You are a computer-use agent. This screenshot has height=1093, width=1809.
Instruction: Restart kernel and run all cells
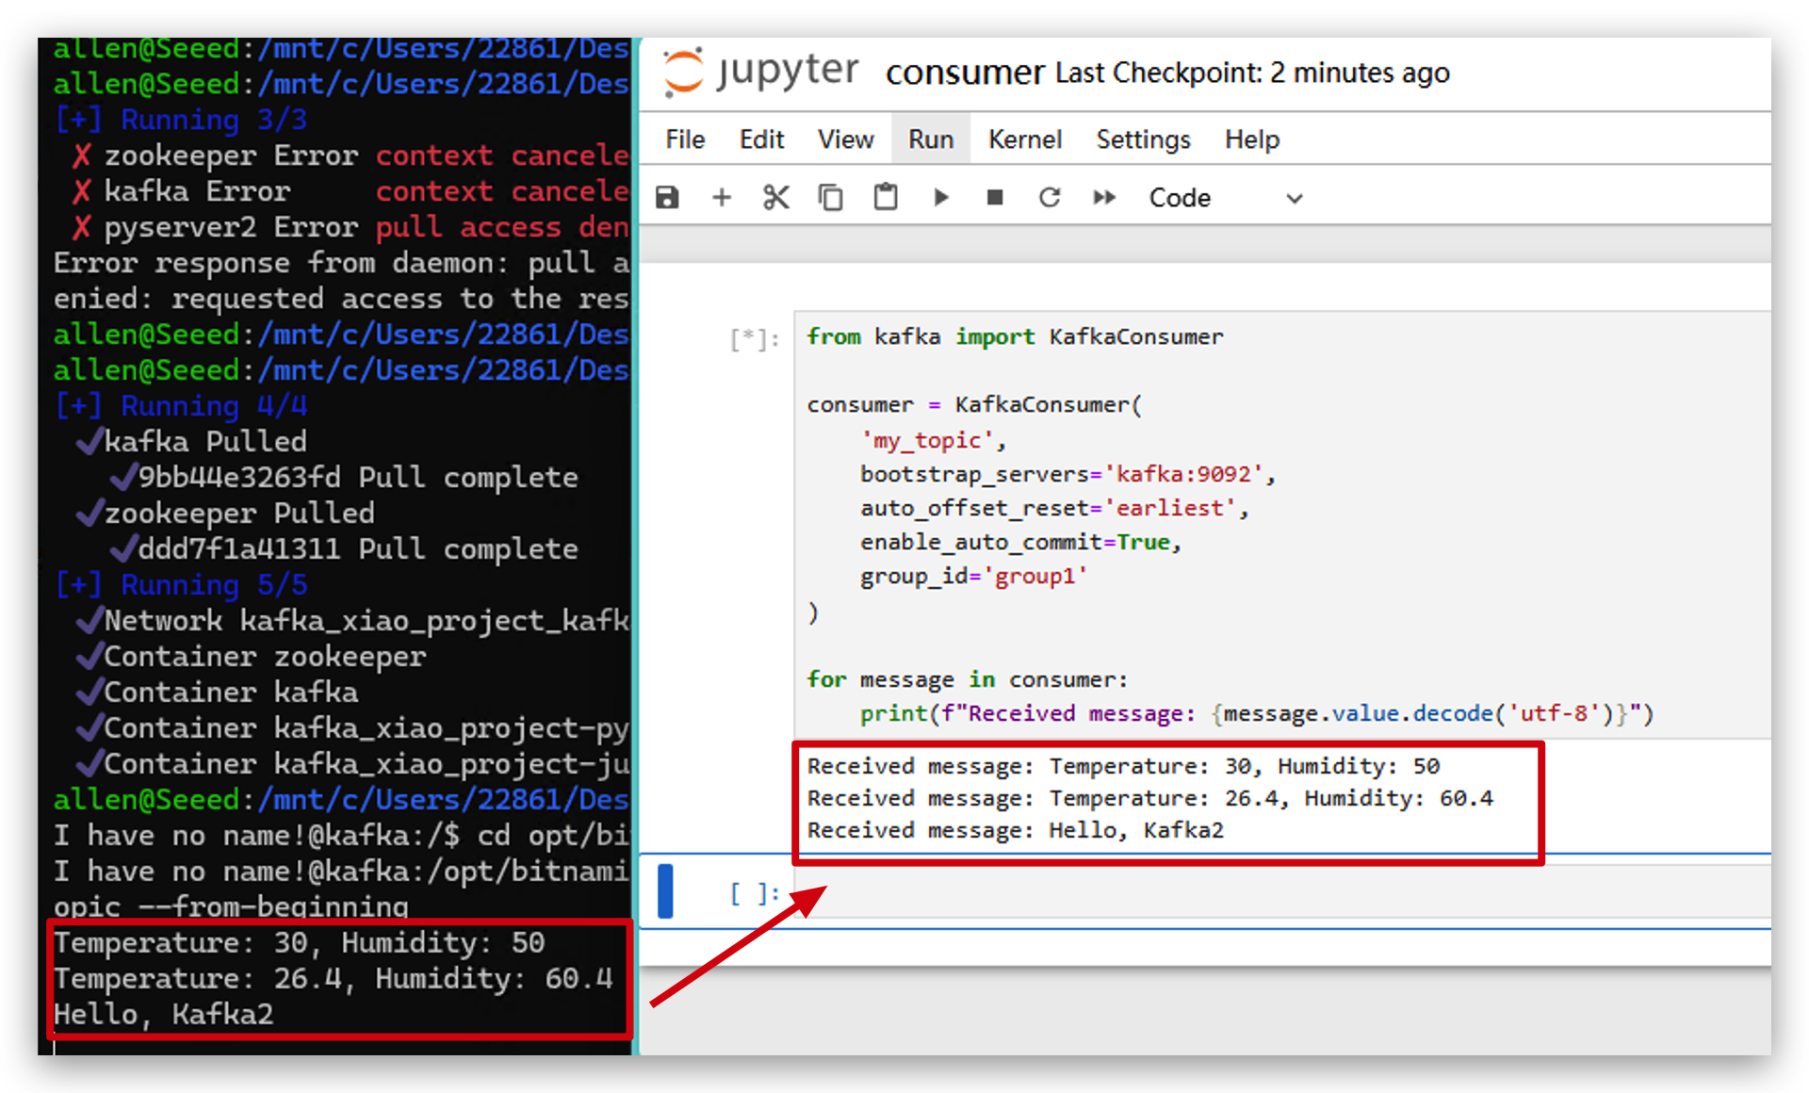click(x=1104, y=197)
